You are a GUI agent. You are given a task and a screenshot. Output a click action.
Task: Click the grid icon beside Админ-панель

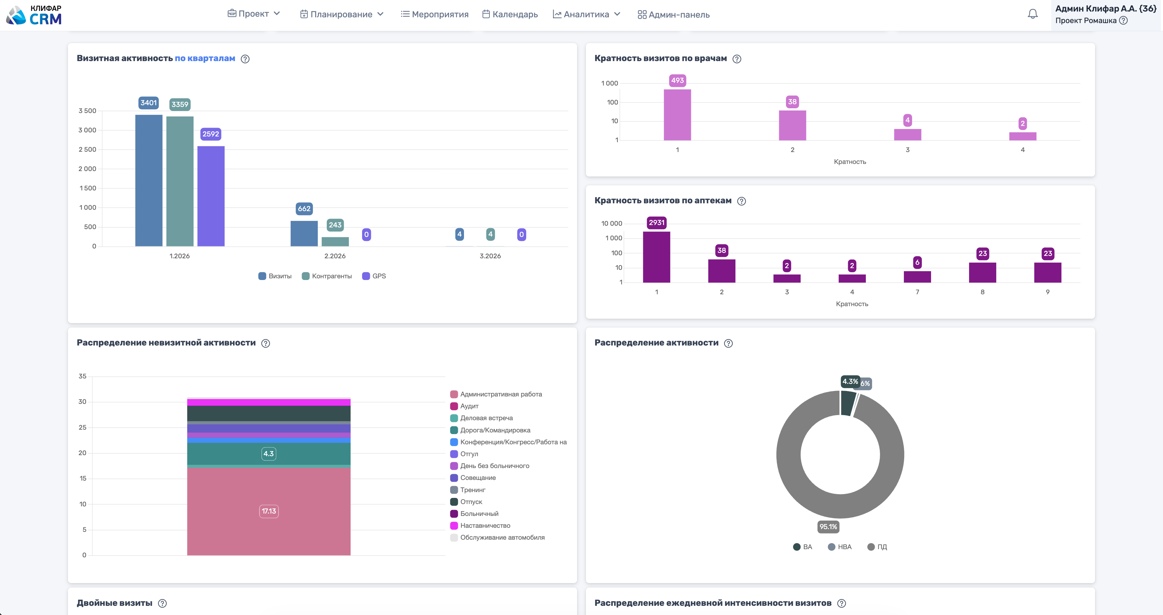point(642,15)
